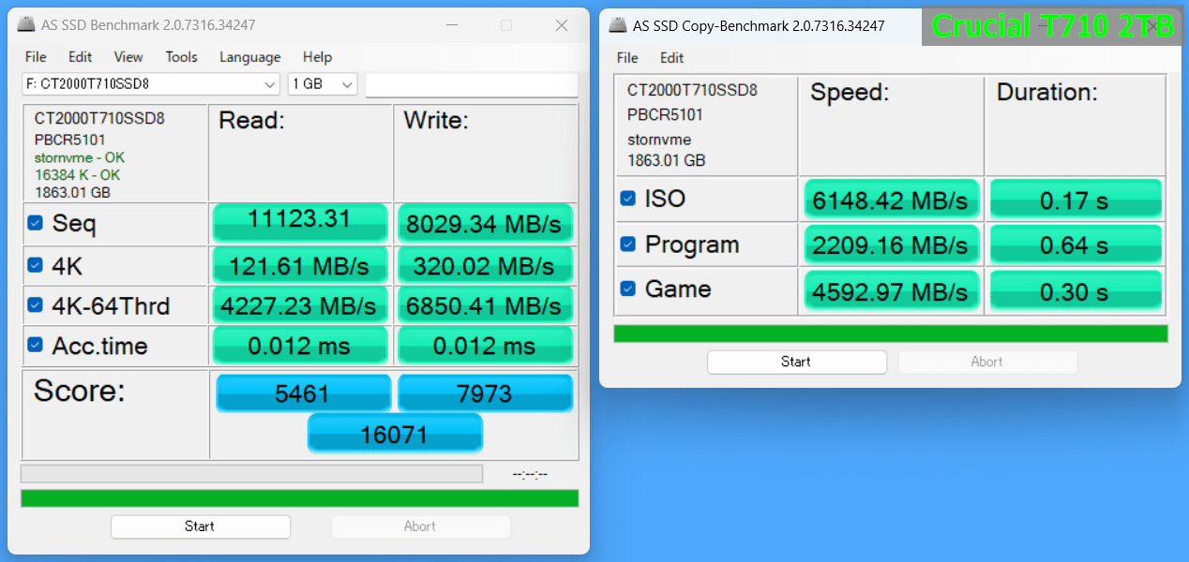The width and height of the screenshot is (1189, 562).
Task: Click 4K-64Thrd read result 4227.23 MB/s
Action: point(300,305)
